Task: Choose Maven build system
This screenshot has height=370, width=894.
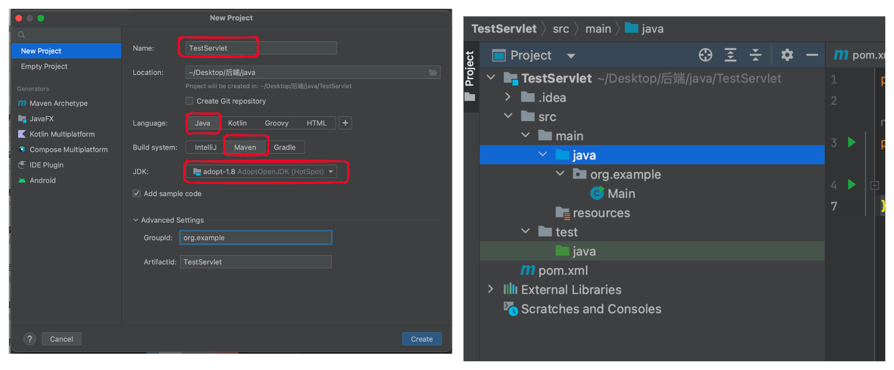Action: click(245, 147)
